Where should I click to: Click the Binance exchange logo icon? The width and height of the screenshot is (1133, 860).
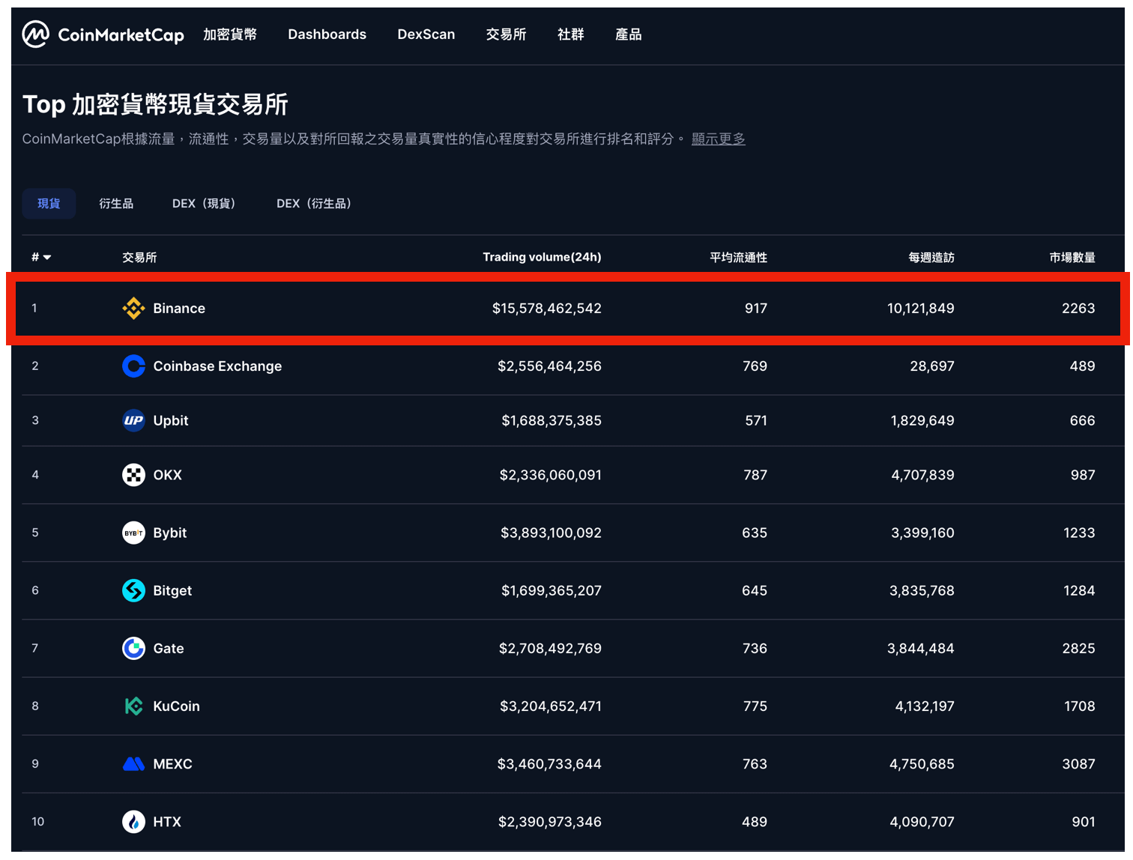pyautogui.click(x=133, y=308)
